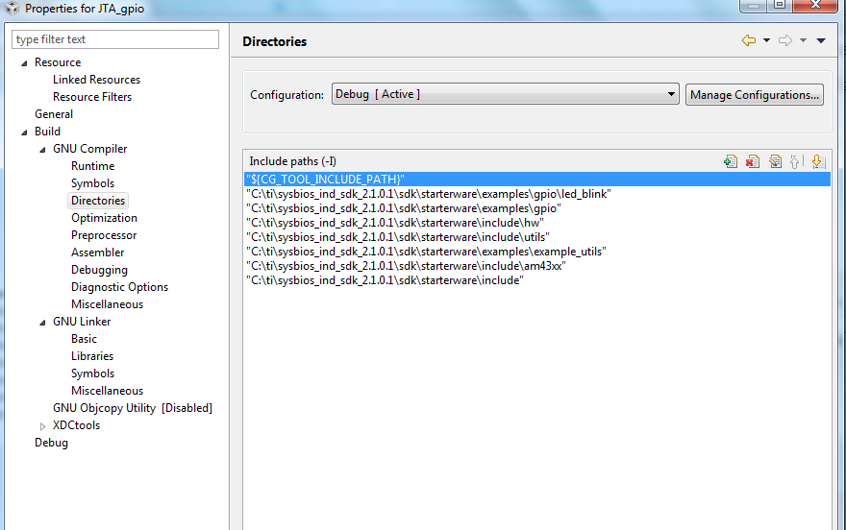The width and height of the screenshot is (846, 530).
Task: Select XDCtools tree item
Action: point(76,425)
